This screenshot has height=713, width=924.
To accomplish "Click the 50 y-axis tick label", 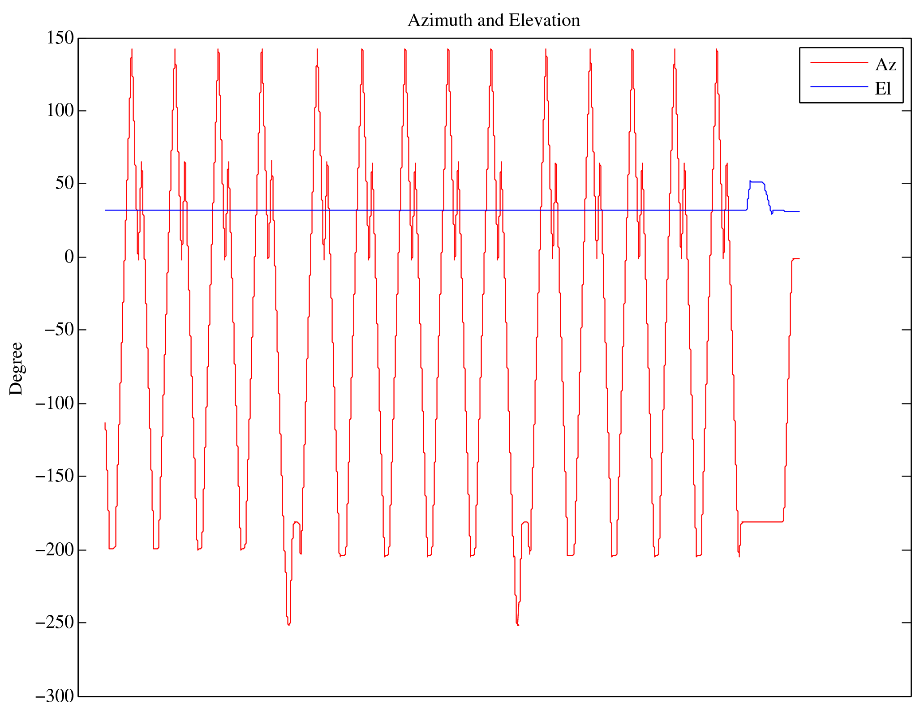I will [64, 183].
